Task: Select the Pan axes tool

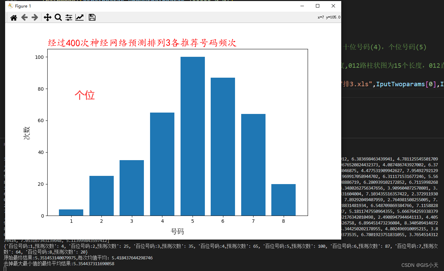Action: pyautogui.click(x=48, y=18)
